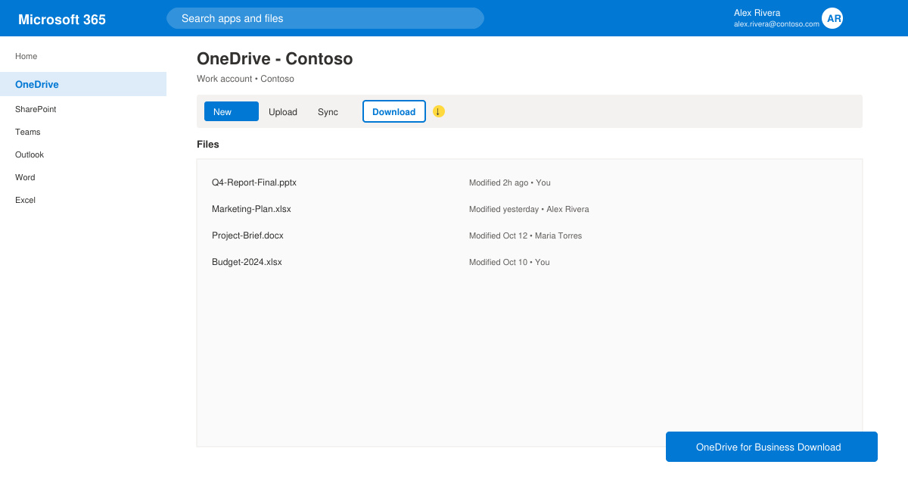Click the Files section label
The image size is (908, 477).
click(x=208, y=144)
